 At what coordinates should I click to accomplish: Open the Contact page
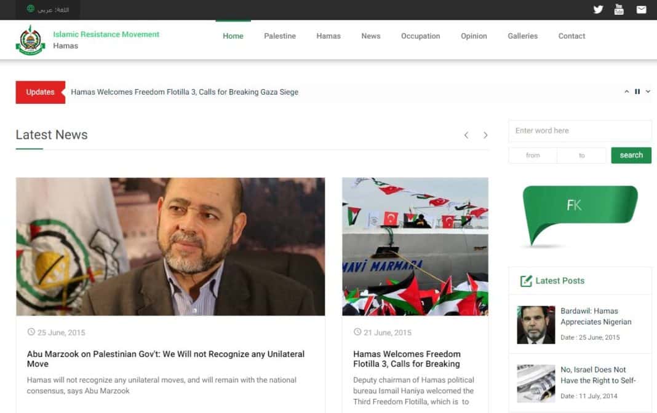(571, 36)
